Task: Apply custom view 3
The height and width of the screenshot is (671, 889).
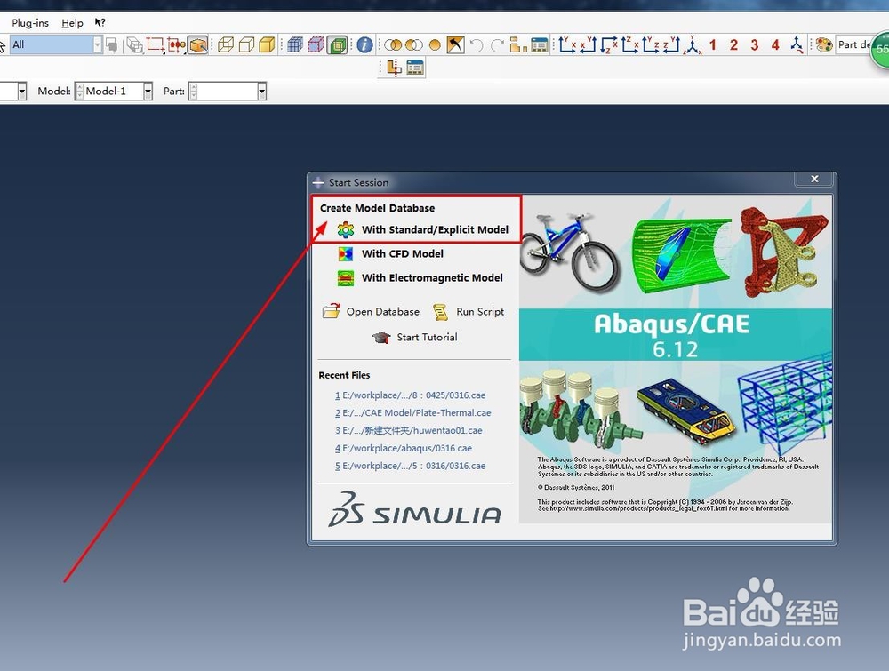Action: [x=755, y=44]
